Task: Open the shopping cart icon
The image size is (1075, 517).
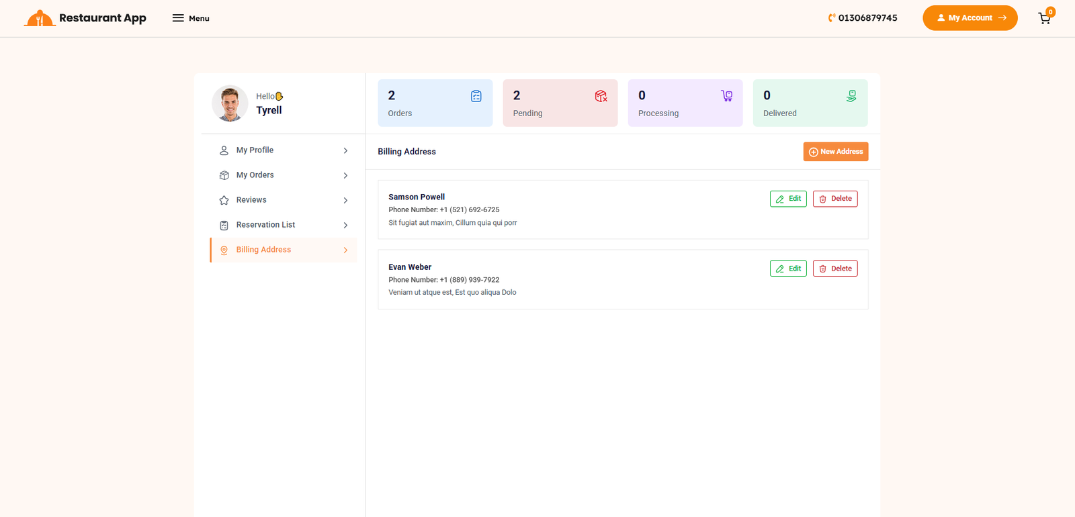Action: 1044,19
